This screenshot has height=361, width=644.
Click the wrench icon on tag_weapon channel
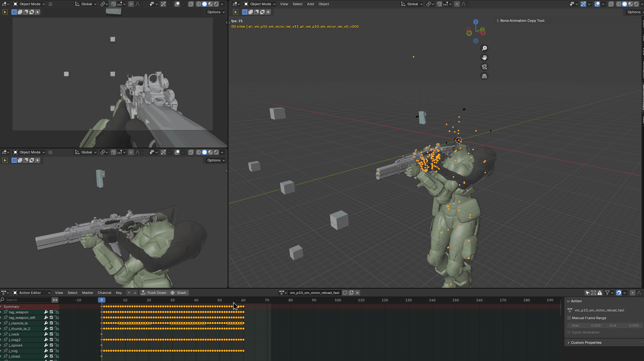coord(46,312)
